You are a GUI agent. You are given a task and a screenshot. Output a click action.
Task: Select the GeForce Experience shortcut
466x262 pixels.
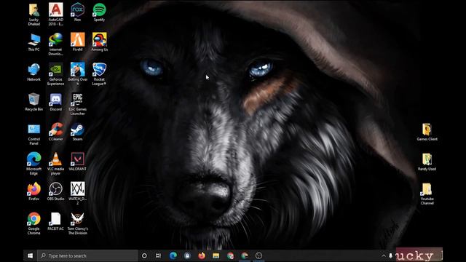pyautogui.click(x=55, y=74)
